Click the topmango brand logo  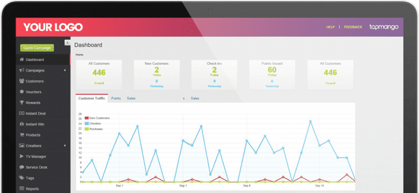coord(384,27)
